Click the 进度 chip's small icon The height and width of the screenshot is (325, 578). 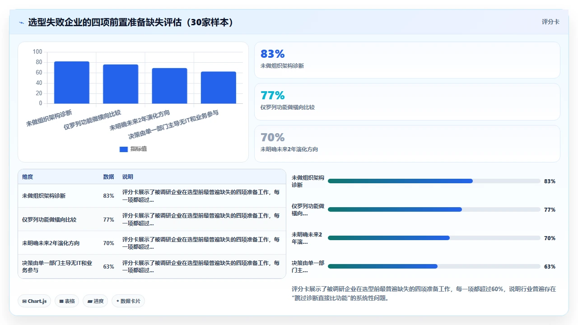pos(89,301)
